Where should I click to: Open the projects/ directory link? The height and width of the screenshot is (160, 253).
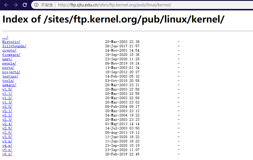[x=11, y=72]
